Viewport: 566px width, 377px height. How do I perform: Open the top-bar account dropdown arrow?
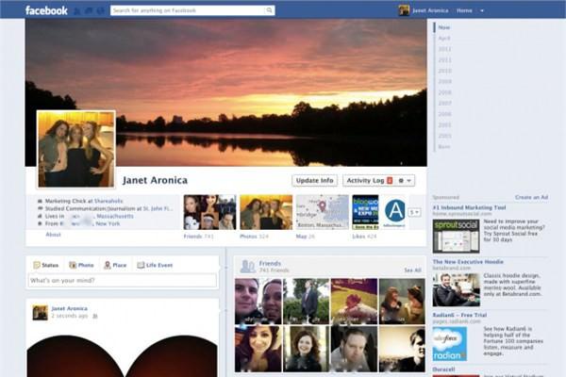[482, 10]
